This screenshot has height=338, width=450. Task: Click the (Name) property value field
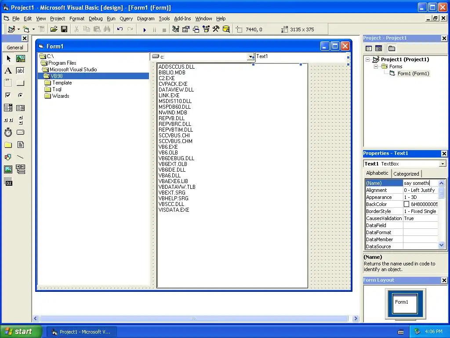tap(421, 183)
